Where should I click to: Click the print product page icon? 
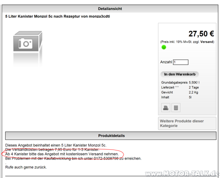point(166,108)
